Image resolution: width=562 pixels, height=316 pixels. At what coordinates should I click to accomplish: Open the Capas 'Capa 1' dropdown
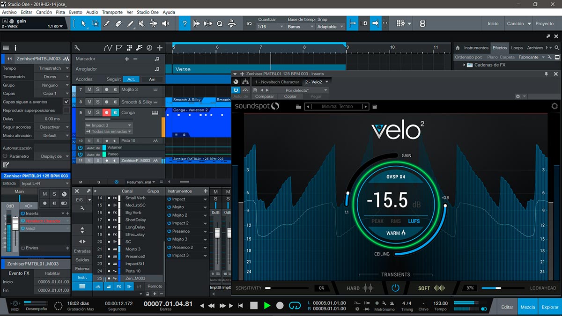52,94
